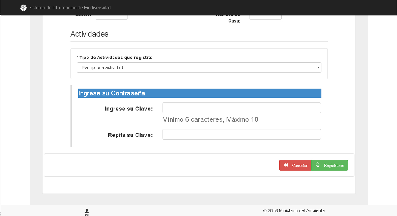This screenshot has width=397, height=216.
Task: Click the 'Ingrese su Clave:' label
Action: point(129,109)
